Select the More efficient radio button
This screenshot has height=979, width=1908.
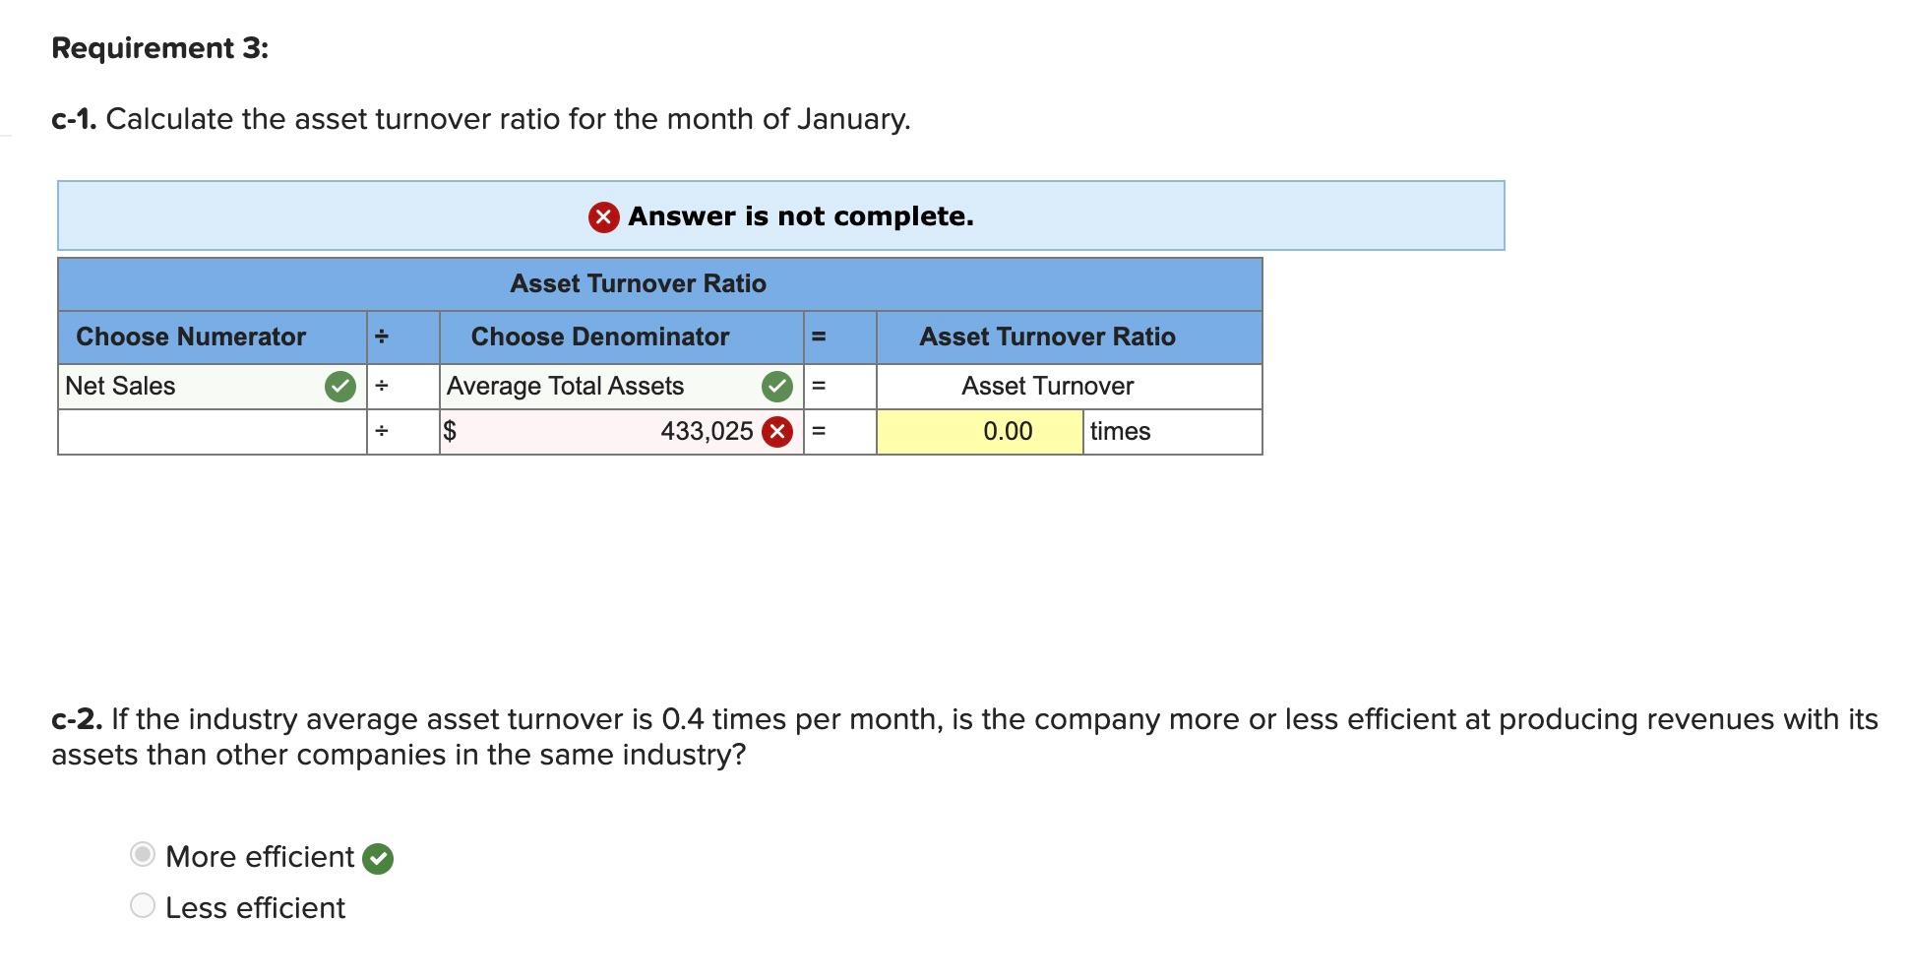142,856
